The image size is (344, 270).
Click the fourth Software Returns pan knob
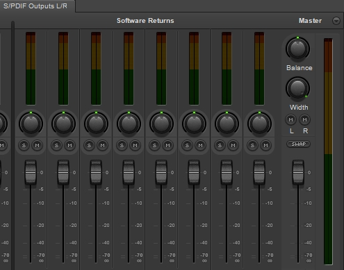point(129,124)
